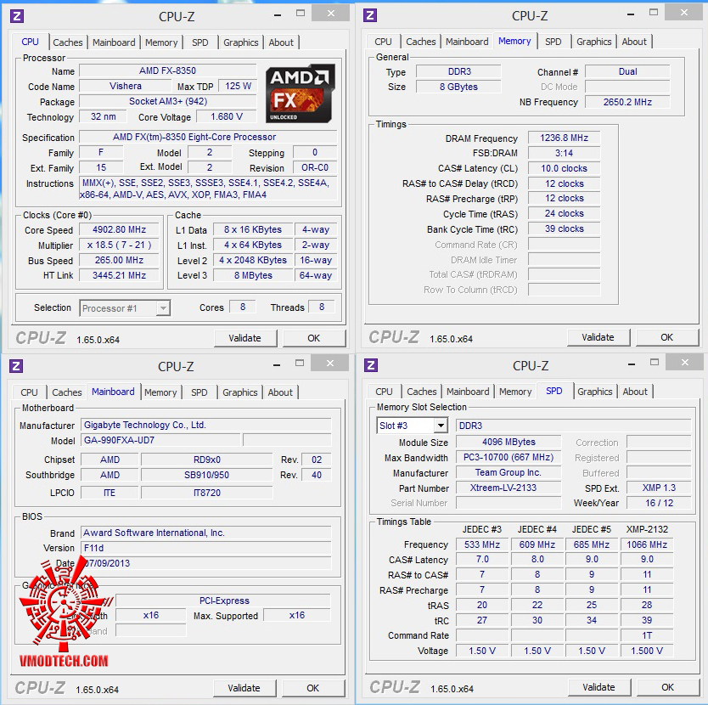
Task: Click Validate in the CPU window
Action: click(x=244, y=338)
